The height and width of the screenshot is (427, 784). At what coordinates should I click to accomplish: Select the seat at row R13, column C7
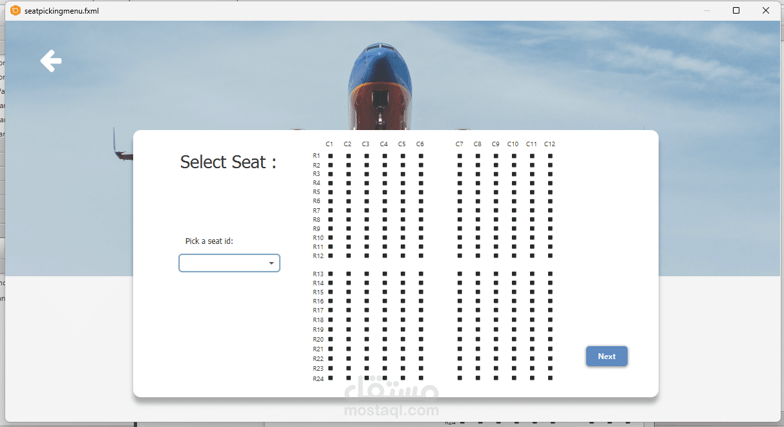point(460,274)
